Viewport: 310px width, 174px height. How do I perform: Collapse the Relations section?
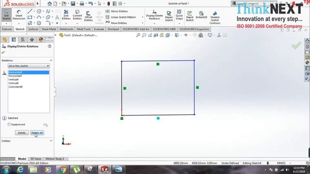[51, 60]
